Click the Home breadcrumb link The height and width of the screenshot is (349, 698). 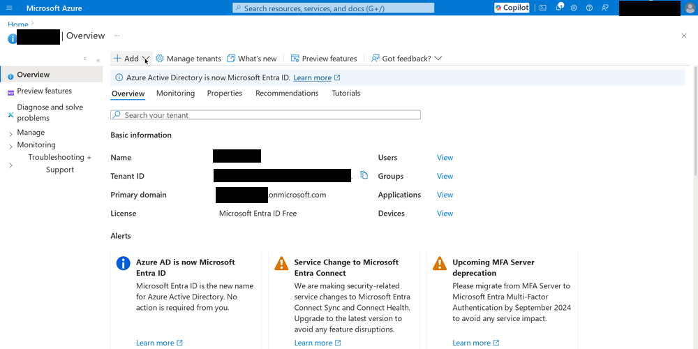18,24
